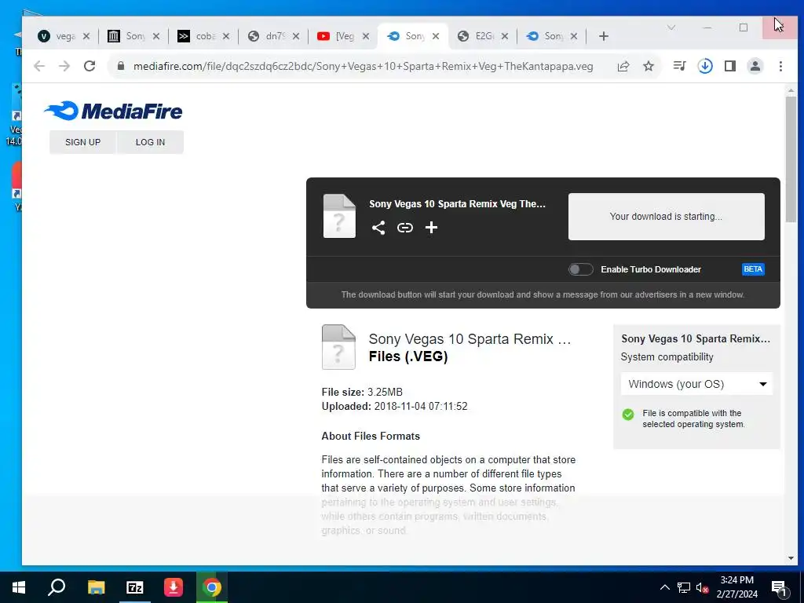Viewport: 804px width, 603px height.
Task: Click 'About Files Formats' heading
Action: (371, 436)
